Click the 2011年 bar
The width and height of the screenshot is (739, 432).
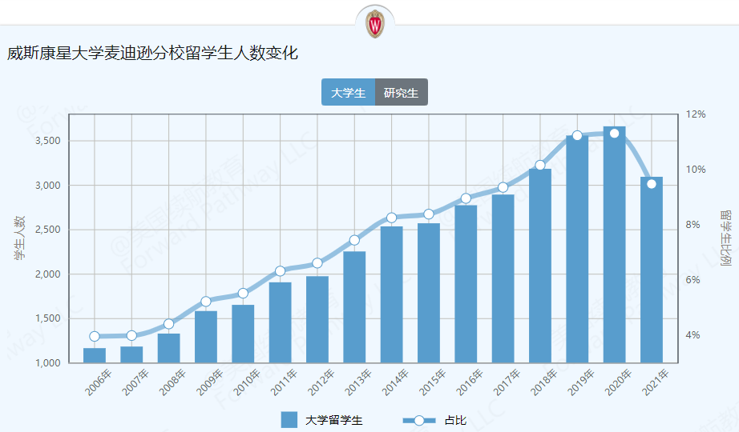pos(280,322)
